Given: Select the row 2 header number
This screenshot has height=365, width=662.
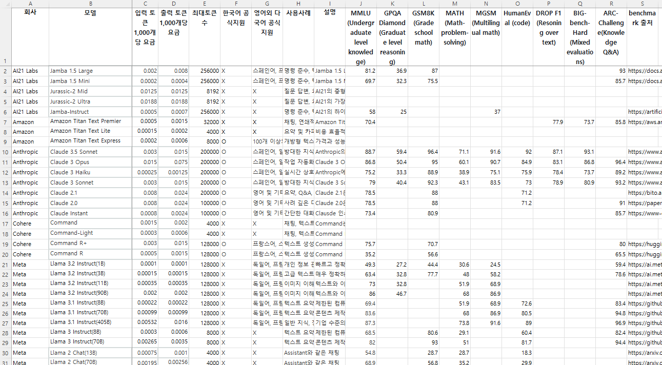Looking at the screenshot, I should tap(5, 71).
